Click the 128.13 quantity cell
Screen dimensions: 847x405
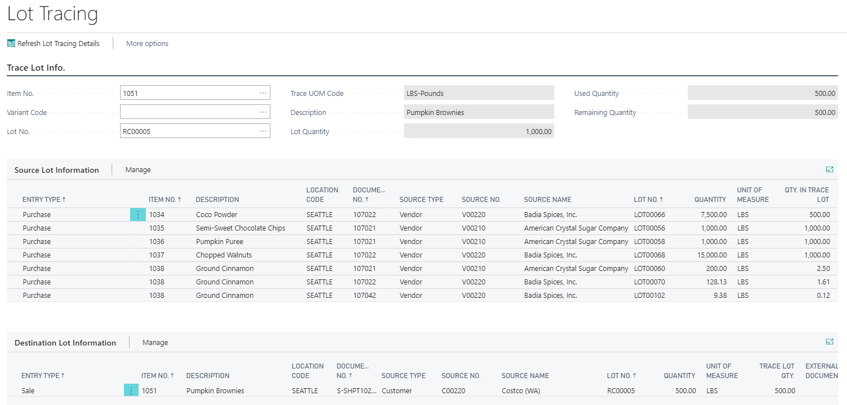716,282
